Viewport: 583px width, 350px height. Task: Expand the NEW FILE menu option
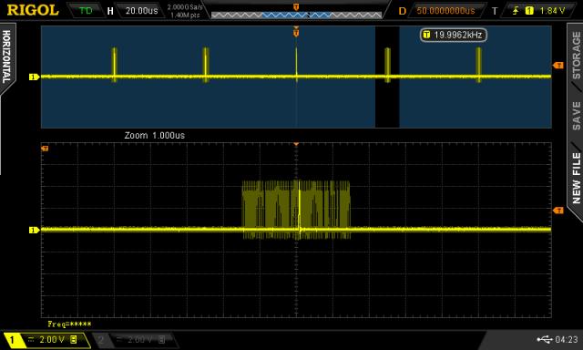(577, 178)
